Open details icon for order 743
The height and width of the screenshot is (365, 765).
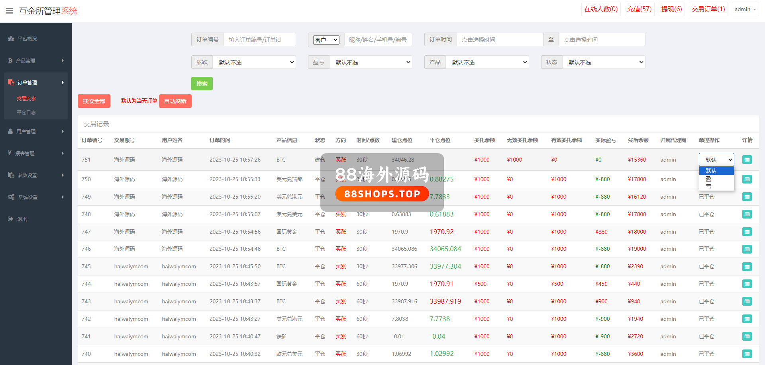point(747,302)
